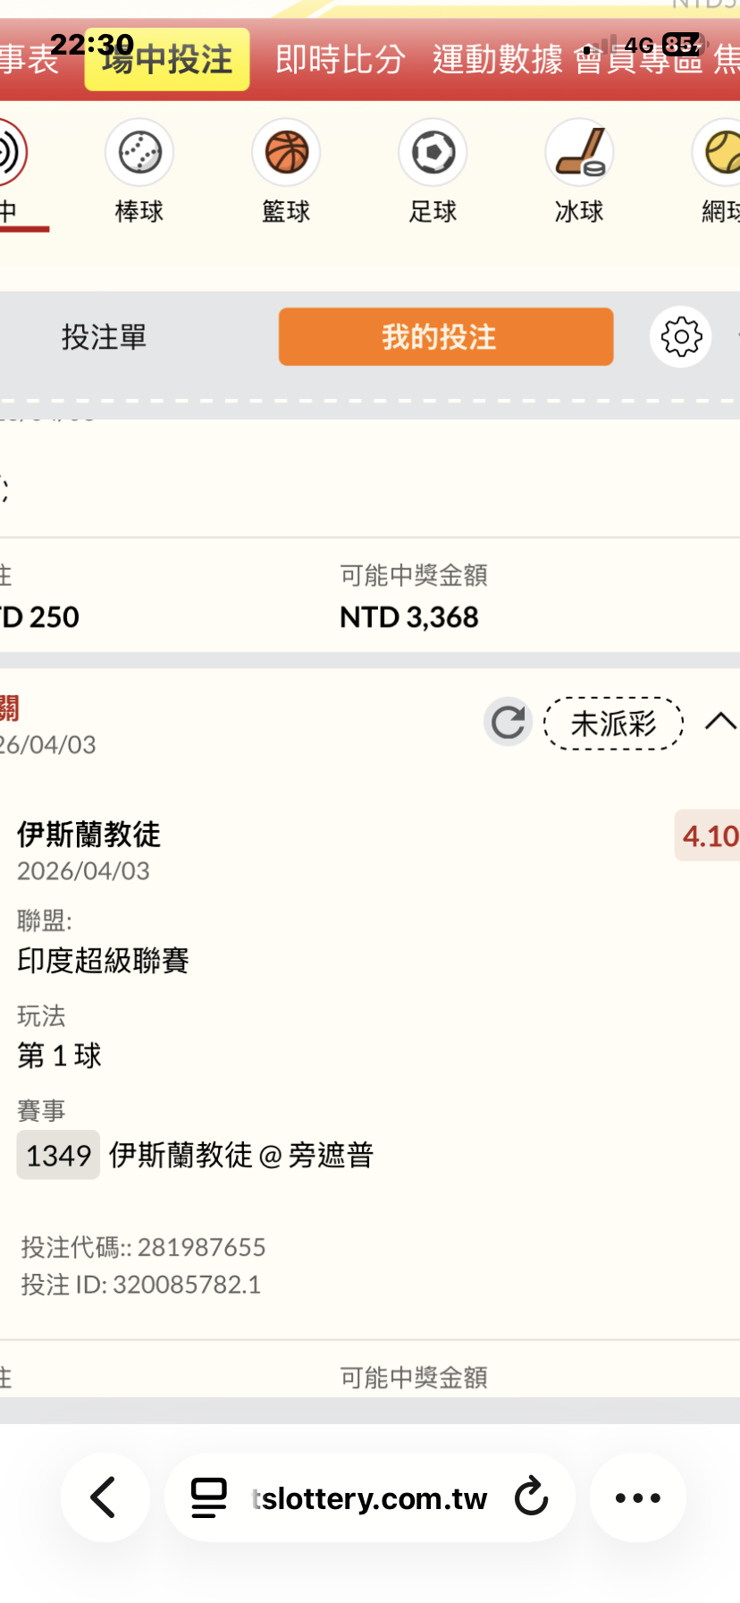Open 即時比分 live scores menu
Image resolution: width=740 pixels, height=1603 pixels.
point(341,60)
